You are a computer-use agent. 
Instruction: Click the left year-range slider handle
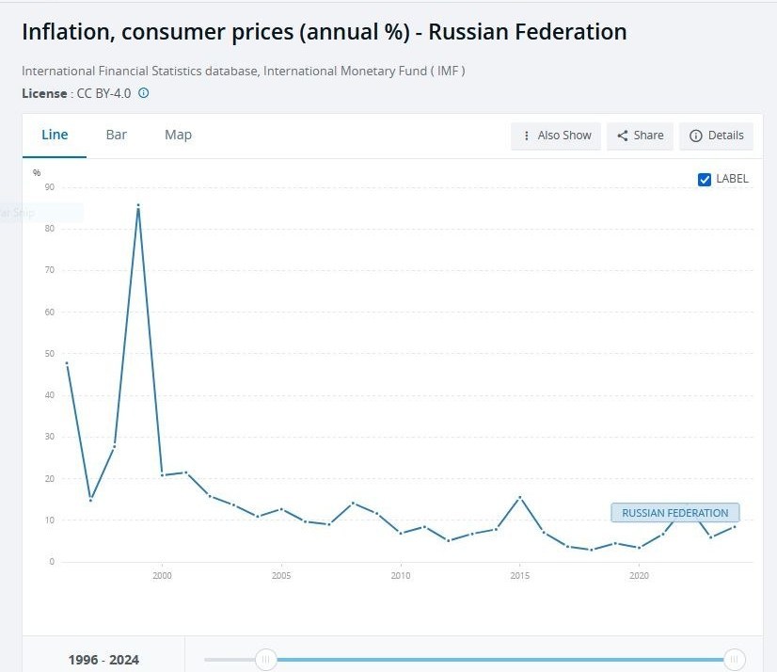click(x=266, y=660)
